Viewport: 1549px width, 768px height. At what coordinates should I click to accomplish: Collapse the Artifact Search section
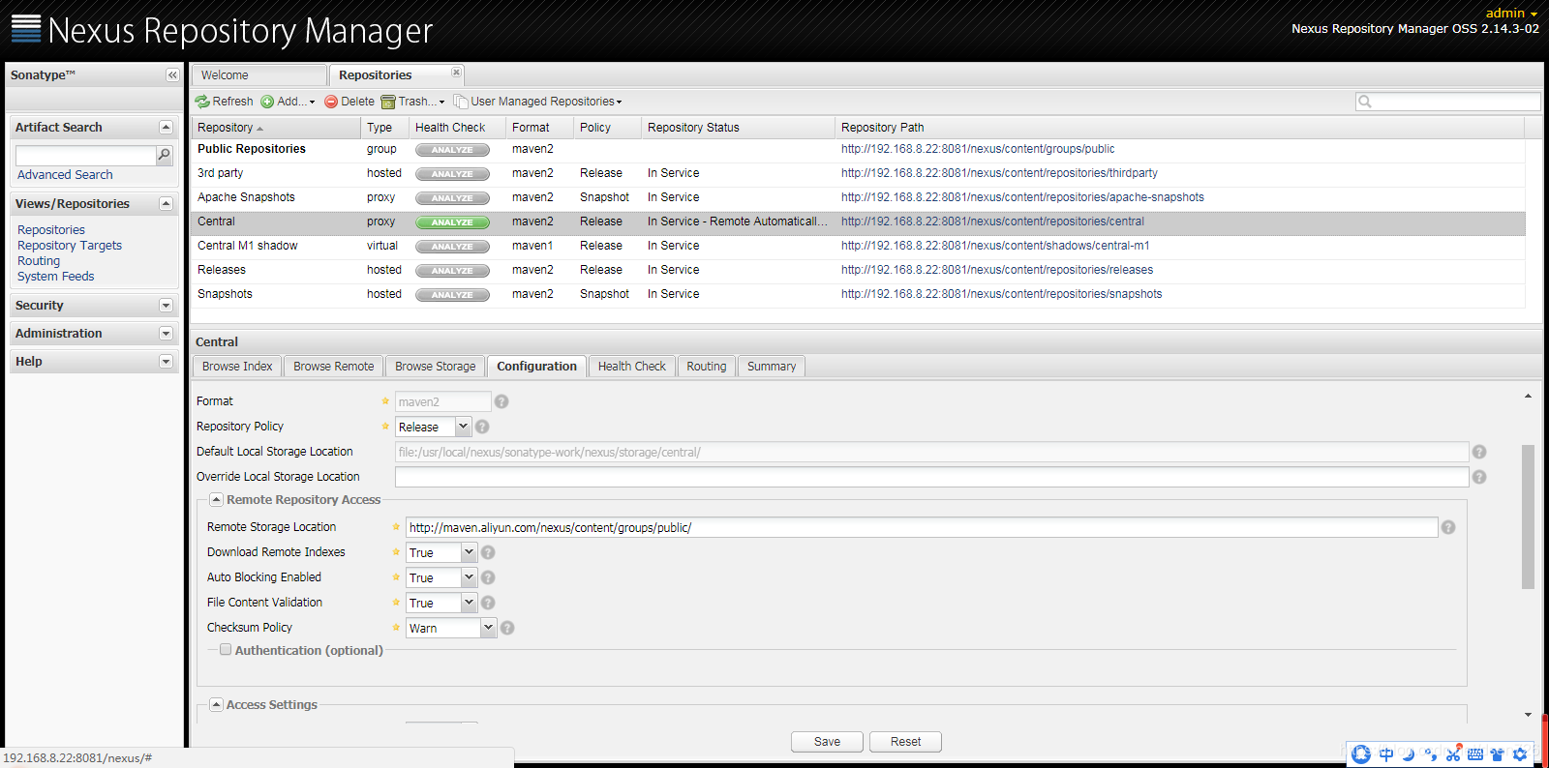coord(166,128)
